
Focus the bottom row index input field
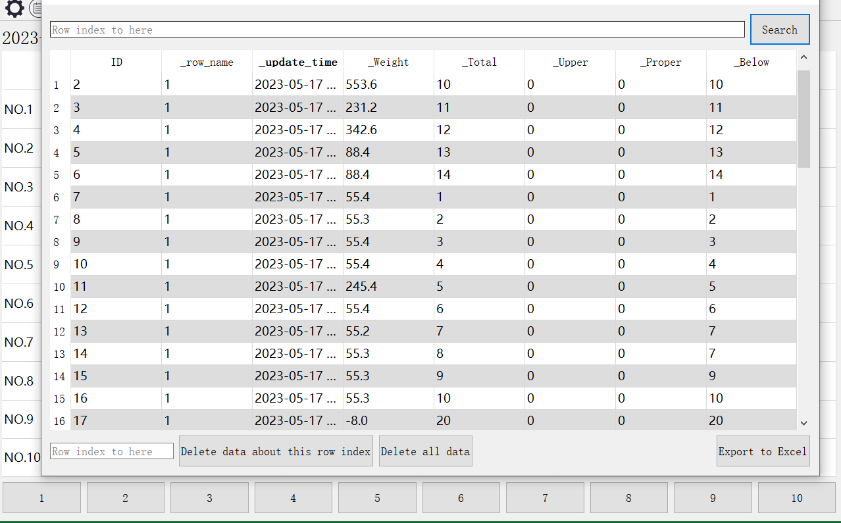pyautogui.click(x=112, y=451)
